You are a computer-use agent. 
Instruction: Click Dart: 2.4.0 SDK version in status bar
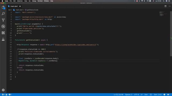click(x=158, y=95)
